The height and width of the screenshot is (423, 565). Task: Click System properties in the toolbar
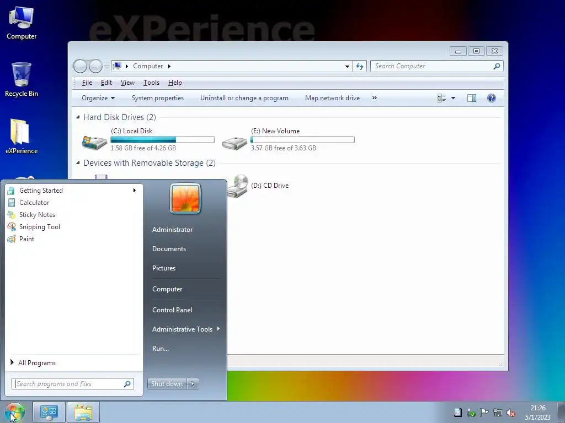[x=158, y=98]
